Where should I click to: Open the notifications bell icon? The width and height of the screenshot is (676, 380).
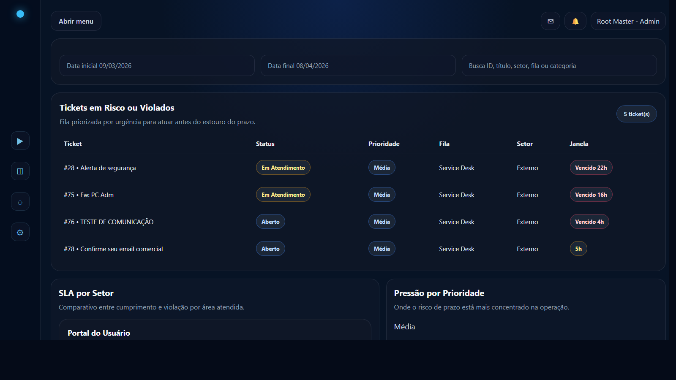[x=575, y=21]
